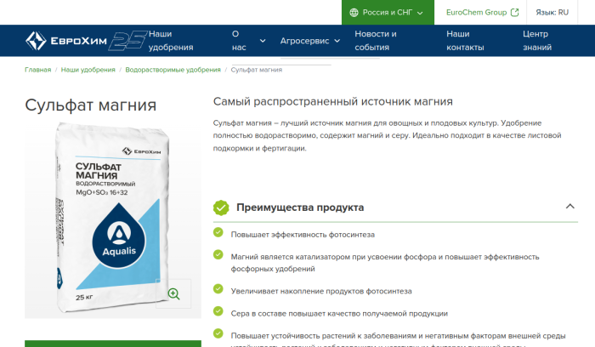595x347 pixels.
Task: Click the Сульфат магния page title
Action: [x=91, y=105]
